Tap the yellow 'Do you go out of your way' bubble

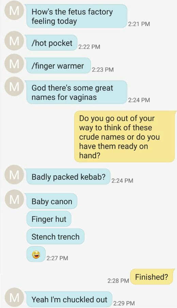pyautogui.click(x=125, y=136)
